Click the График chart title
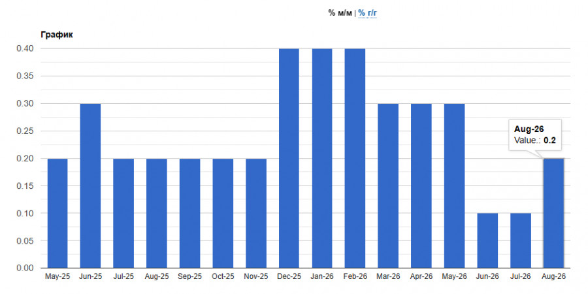This screenshot has height=294, width=588. point(57,35)
